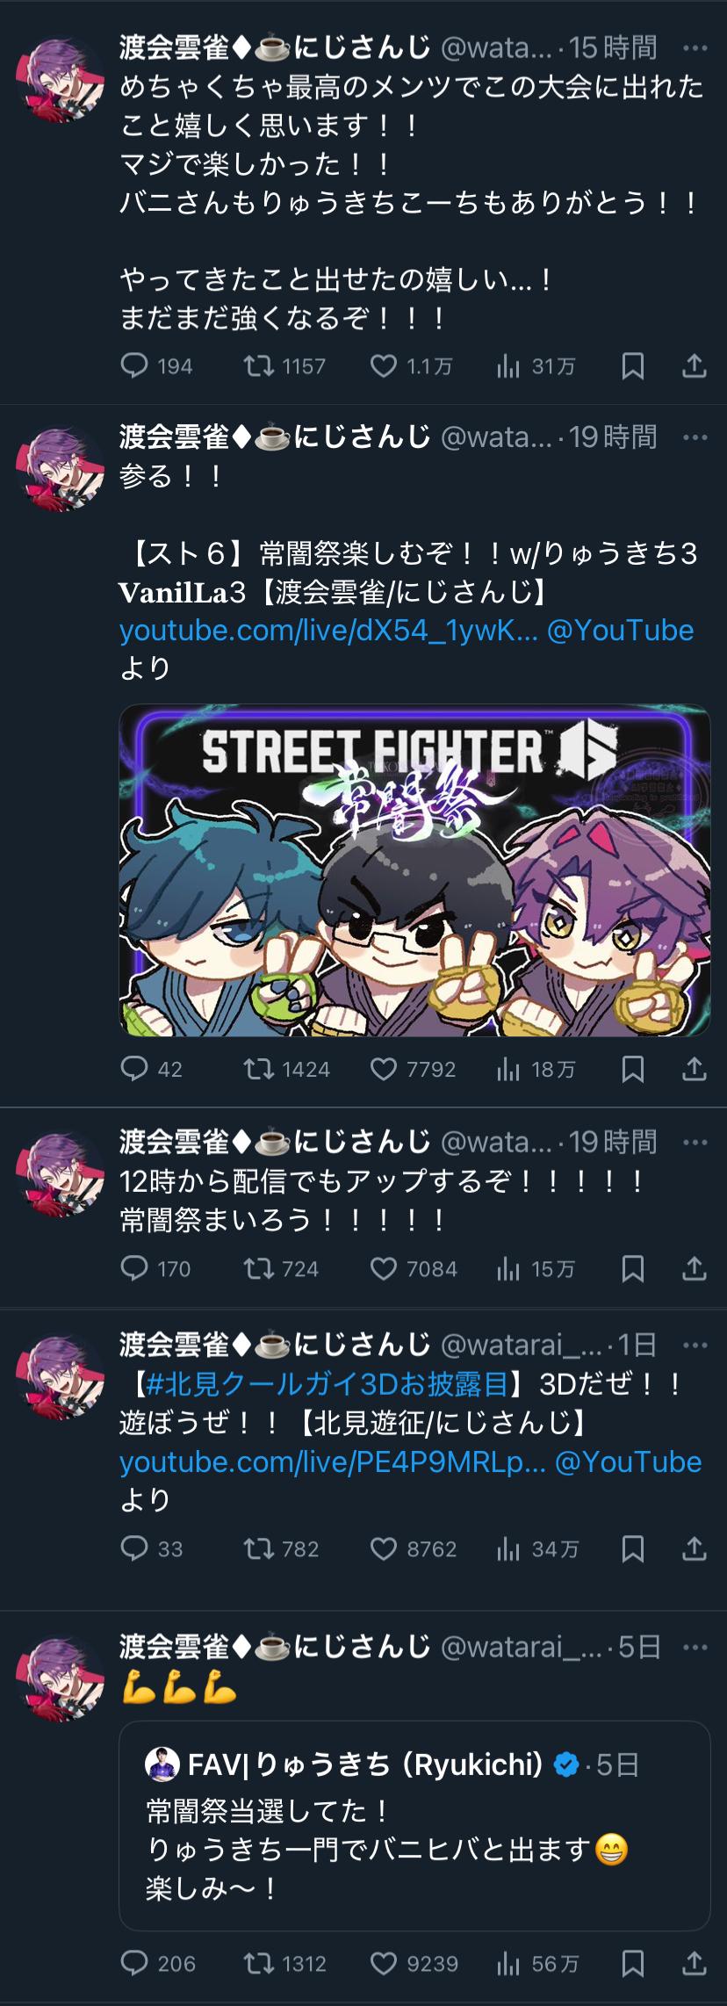Screen dimensions: 727x2006
Task: Open more options on the 15時間 tweet
Action: (695, 47)
